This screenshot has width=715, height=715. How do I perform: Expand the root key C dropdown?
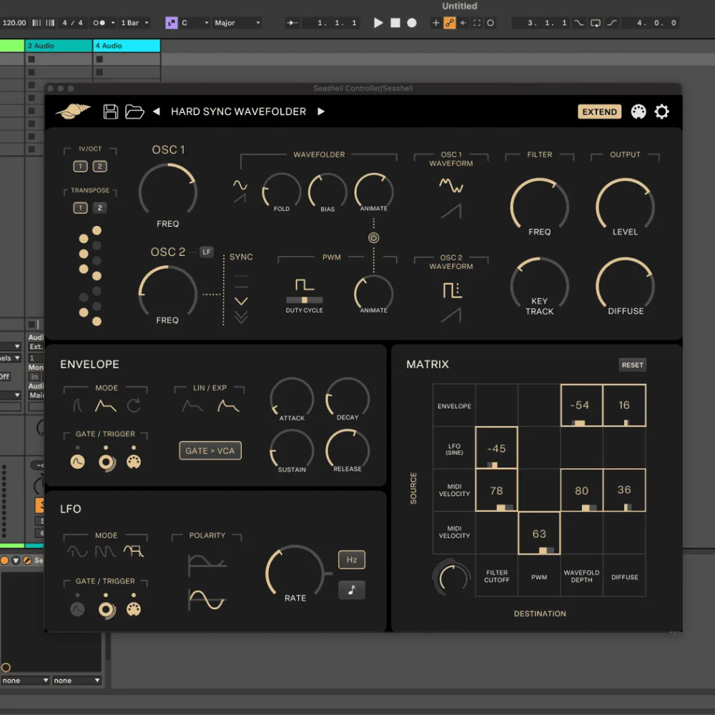pyautogui.click(x=193, y=23)
